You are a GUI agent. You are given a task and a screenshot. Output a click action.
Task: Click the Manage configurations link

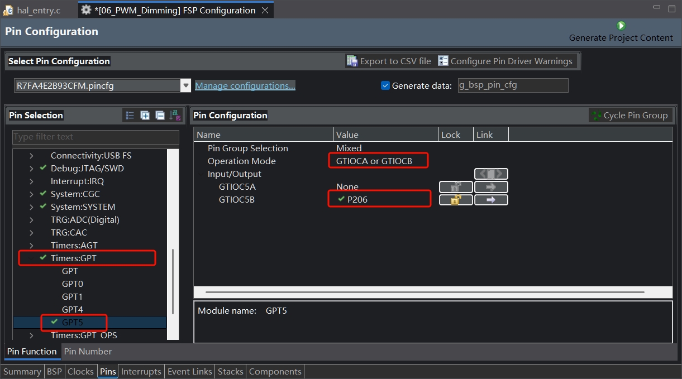[245, 85]
